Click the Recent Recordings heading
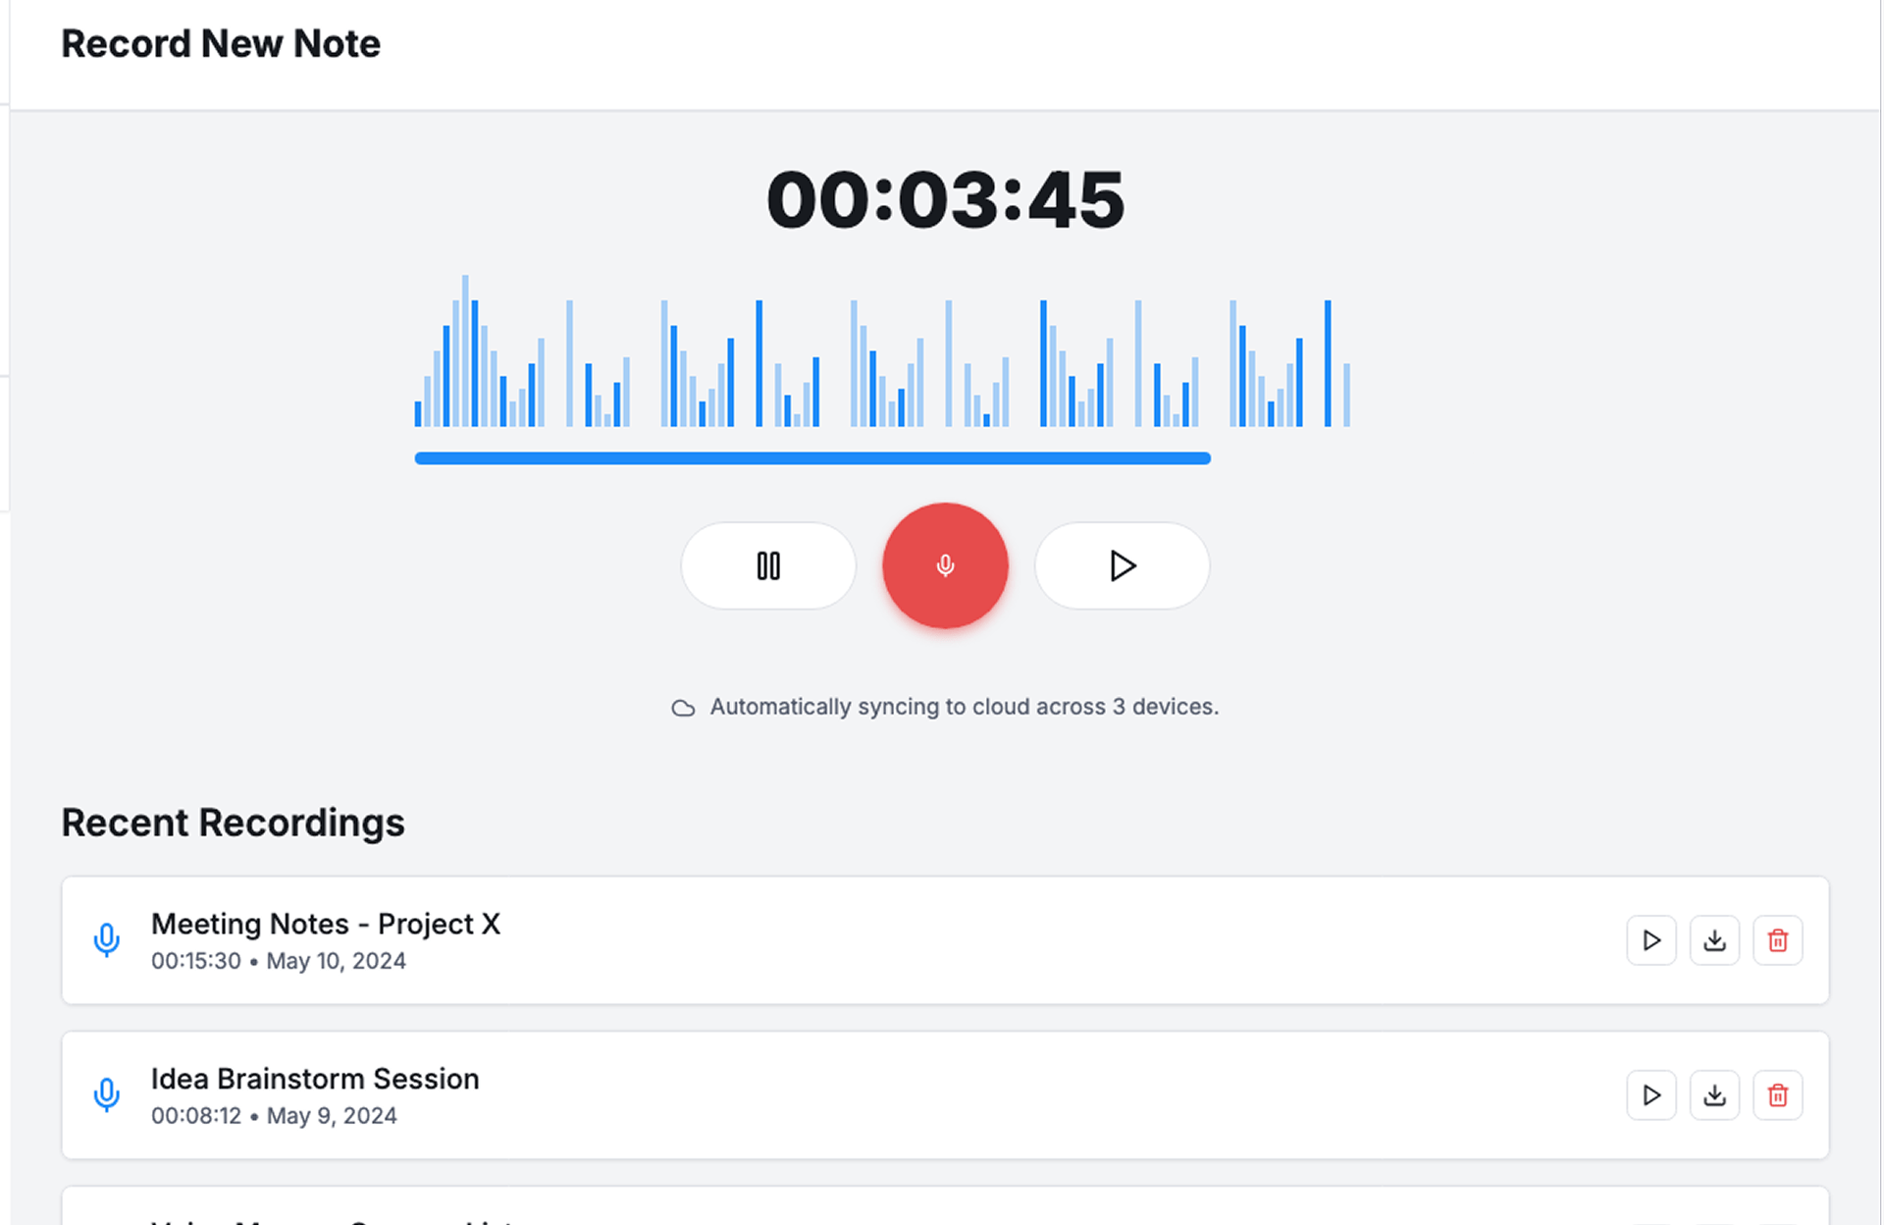Screen dimensions: 1884x1225 coord(233,823)
